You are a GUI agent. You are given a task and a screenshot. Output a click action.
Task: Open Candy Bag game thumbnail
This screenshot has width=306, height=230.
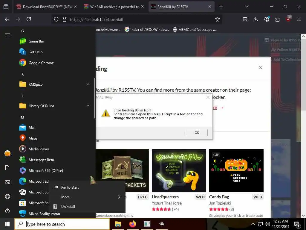tap(236, 171)
